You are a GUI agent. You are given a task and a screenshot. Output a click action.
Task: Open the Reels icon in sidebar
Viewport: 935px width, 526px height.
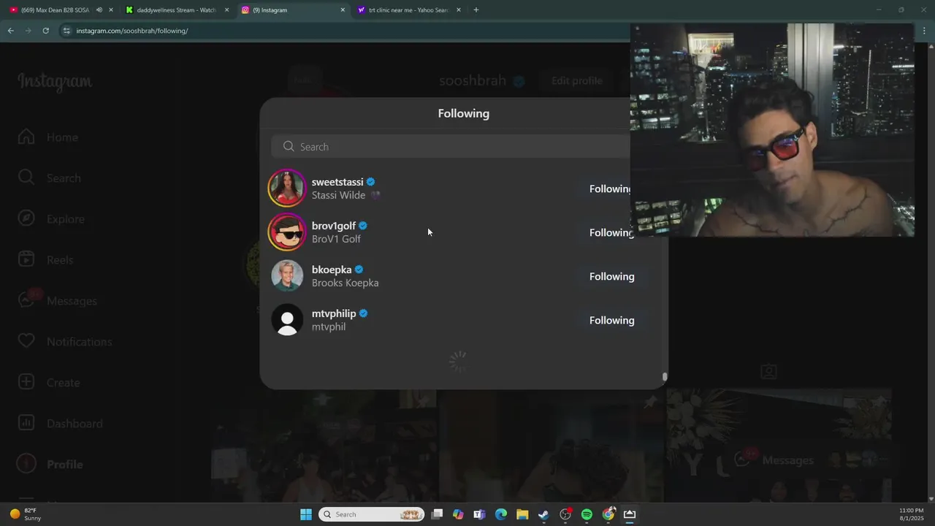(x=26, y=260)
